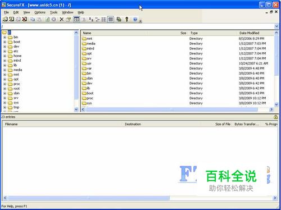Image resolution: width=281 pixels, height=210 pixels.
Task: Expand the bin folder in tree
Action: click(4, 37)
